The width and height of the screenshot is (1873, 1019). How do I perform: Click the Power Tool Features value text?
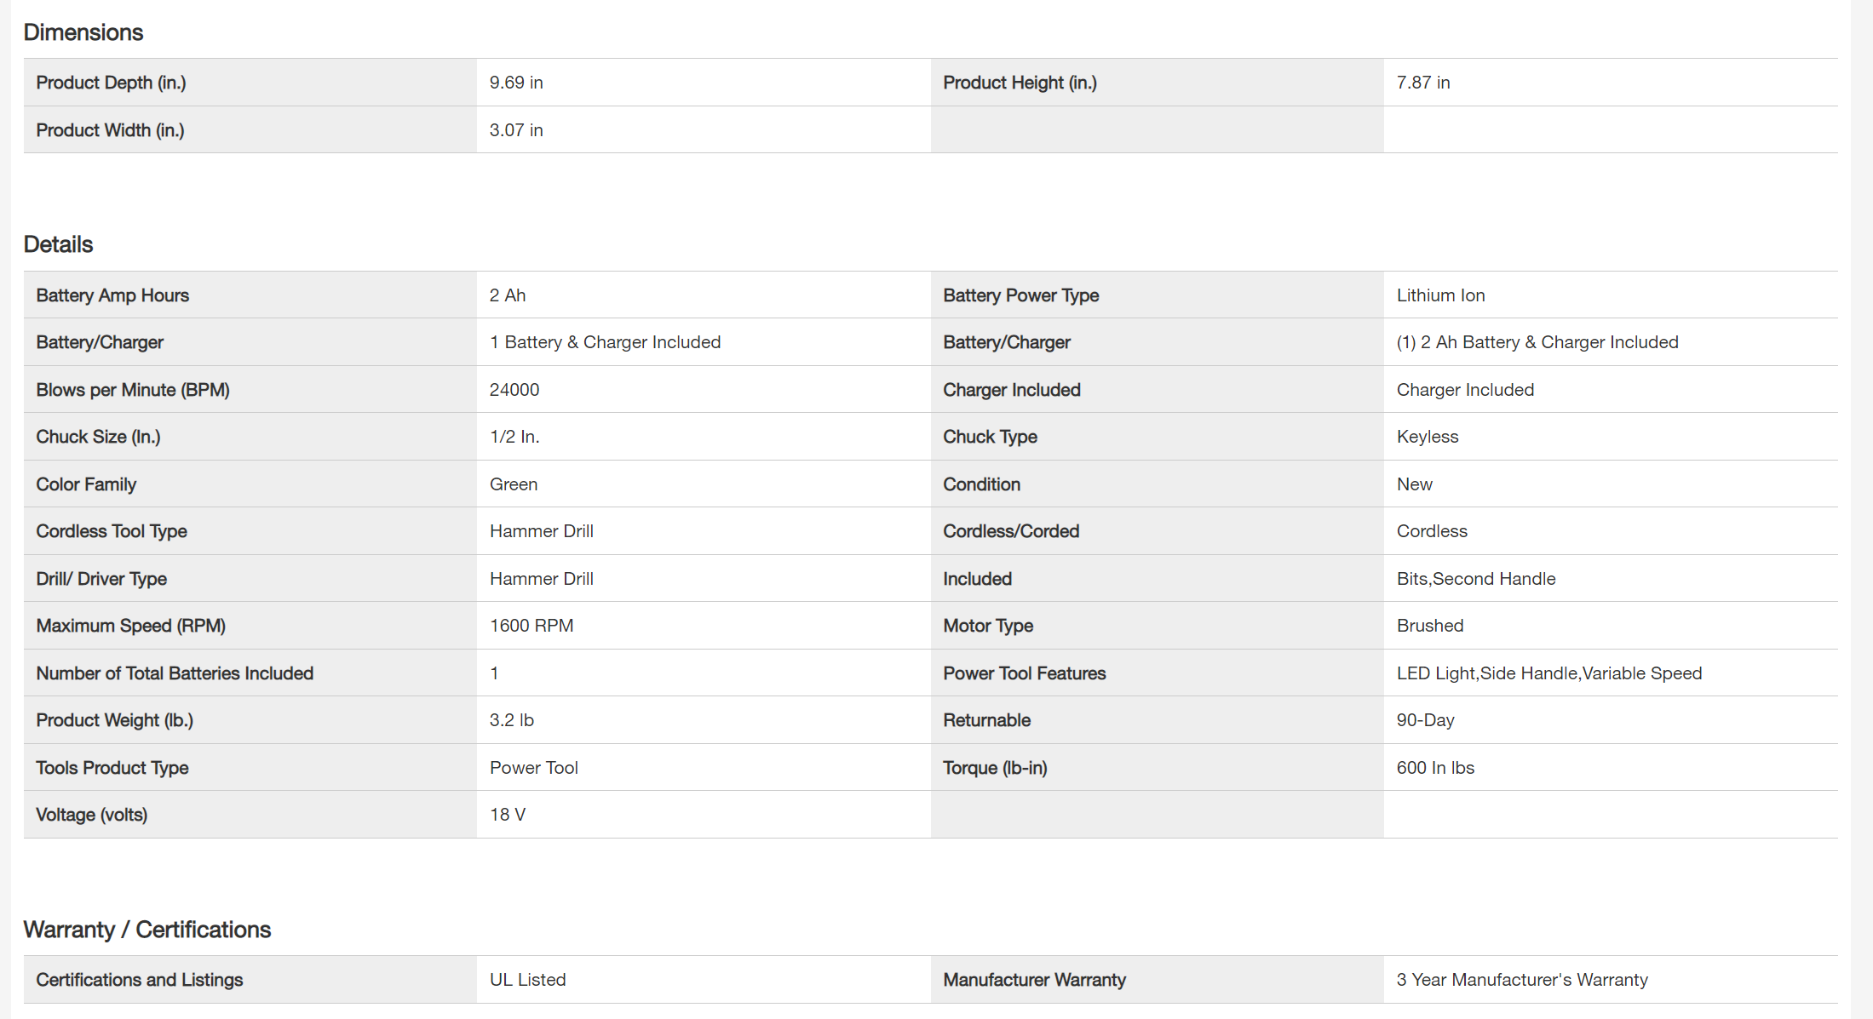coord(1548,673)
